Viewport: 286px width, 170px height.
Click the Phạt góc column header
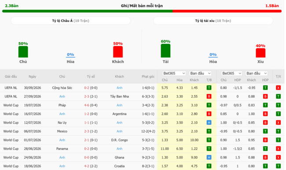point(148,76)
